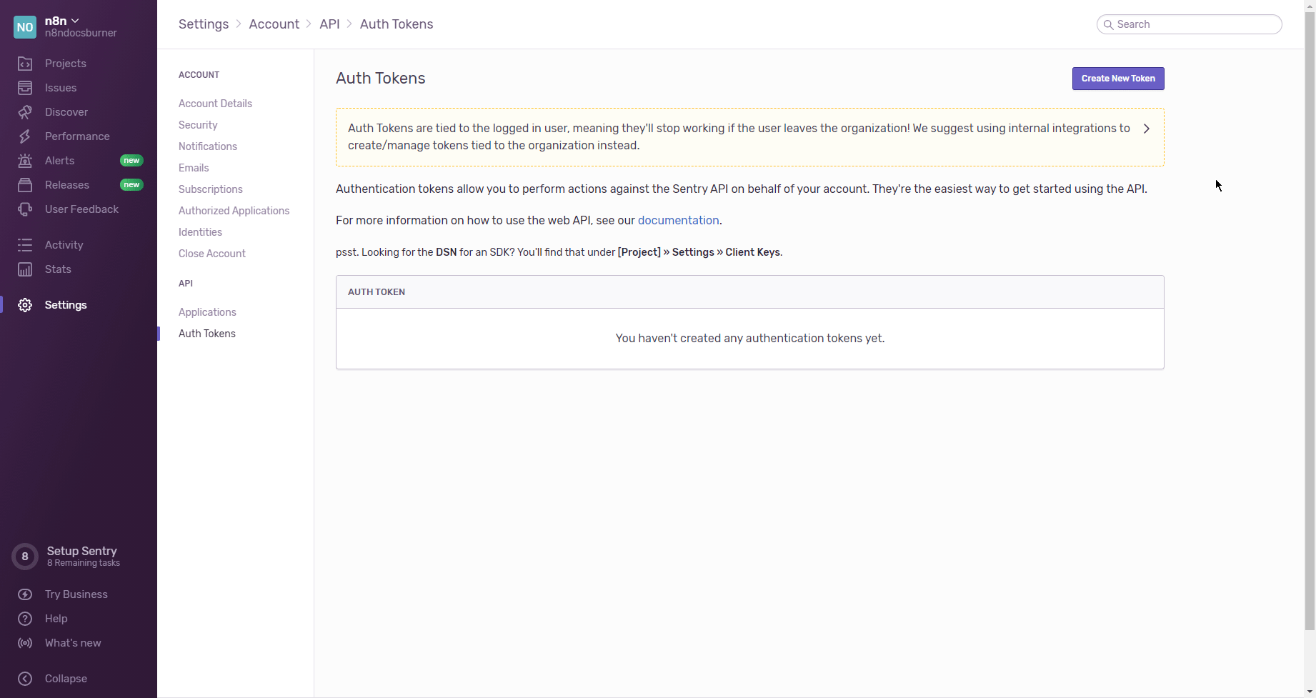Open Security settings from the Account menu
Image resolution: width=1316 pixels, height=698 pixels.
(198, 125)
